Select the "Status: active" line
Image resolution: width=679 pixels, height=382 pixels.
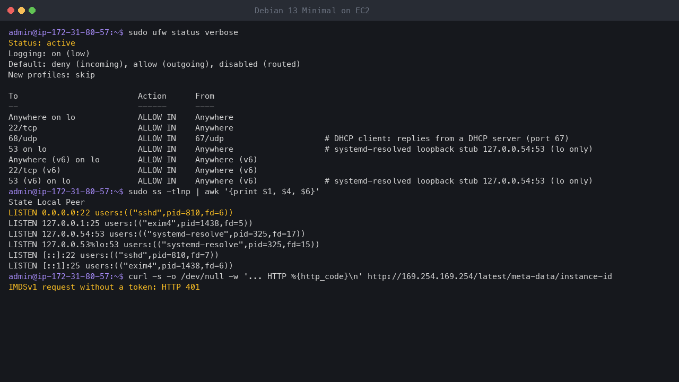click(x=42, y=43)
